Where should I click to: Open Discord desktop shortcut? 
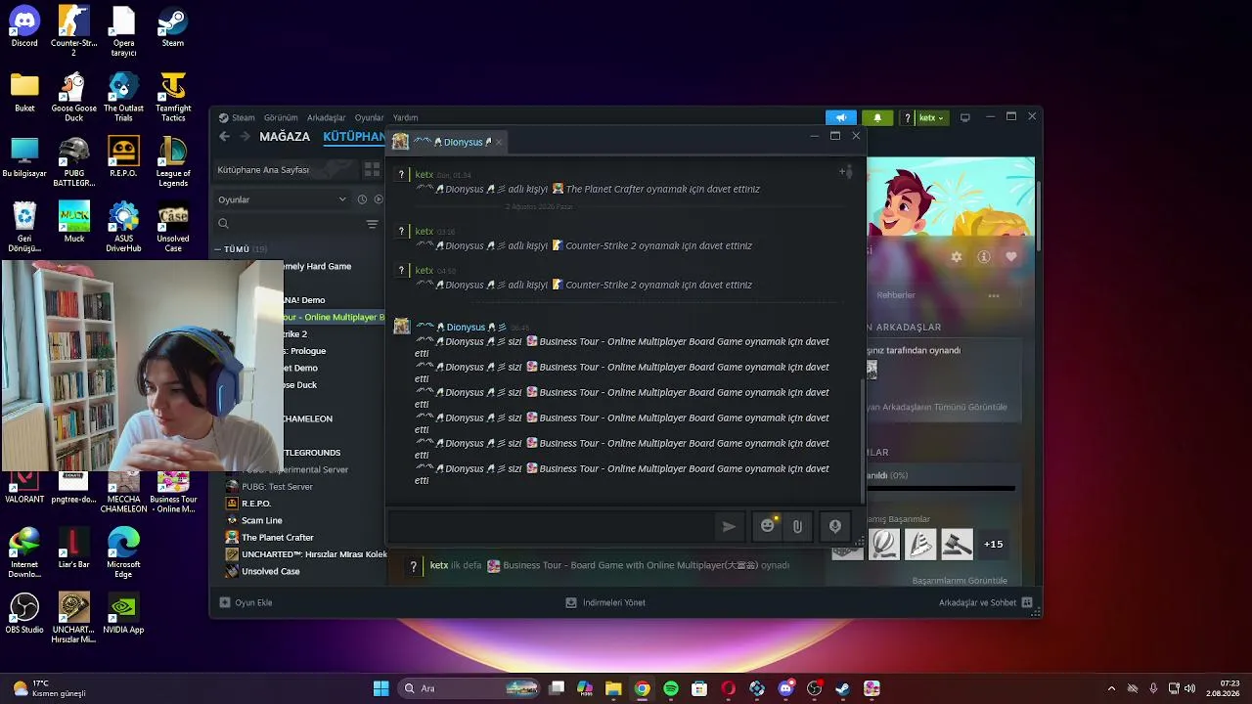(x=24, y=26)
